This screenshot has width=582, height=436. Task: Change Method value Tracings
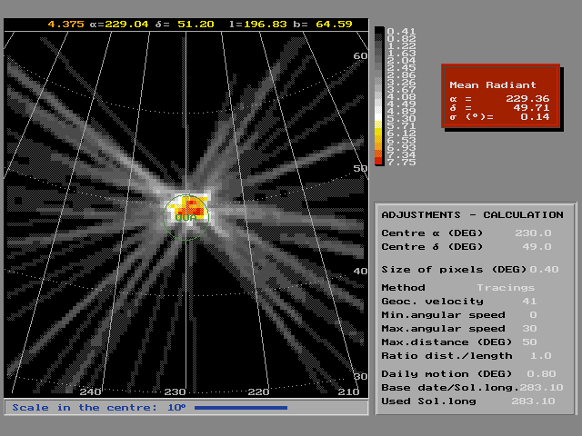(506, 288)
